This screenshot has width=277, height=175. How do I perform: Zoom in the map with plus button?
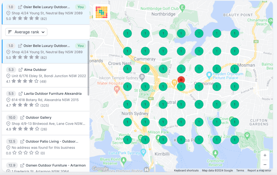click(x=265, y=155)
